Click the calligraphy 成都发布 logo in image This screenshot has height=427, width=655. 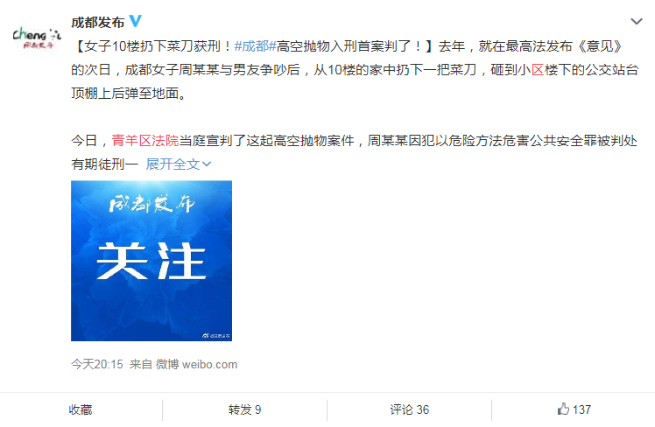[x=151, y=204]
